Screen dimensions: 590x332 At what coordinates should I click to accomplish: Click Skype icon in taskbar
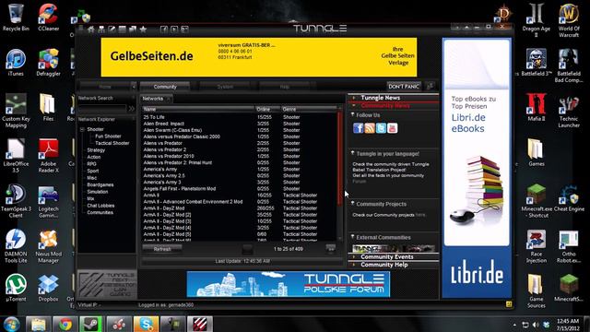(146, 324)
